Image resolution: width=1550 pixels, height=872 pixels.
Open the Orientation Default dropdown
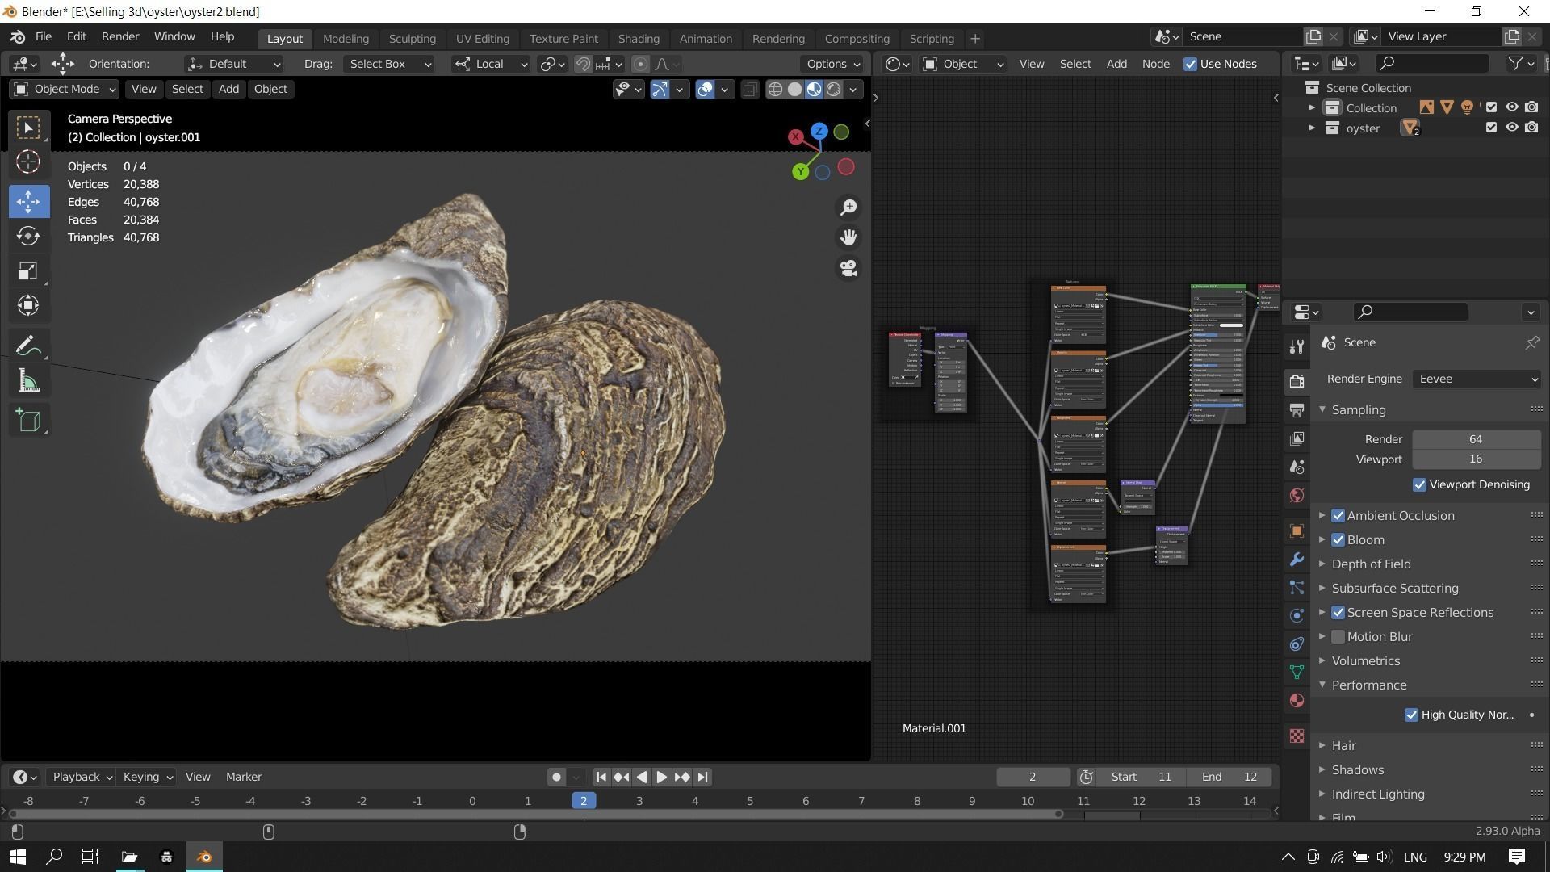click(232, 64)
